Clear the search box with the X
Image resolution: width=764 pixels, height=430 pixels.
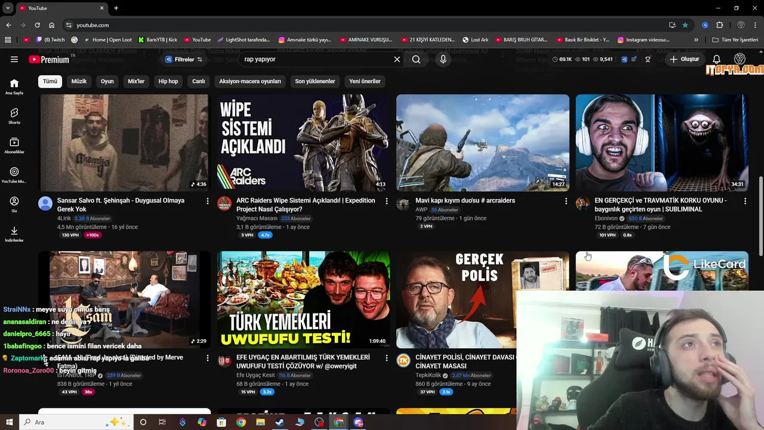coord(397,59)
